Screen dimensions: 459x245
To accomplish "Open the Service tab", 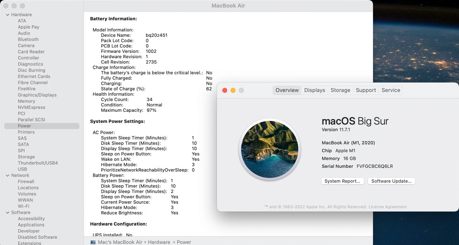I will 390,90.
